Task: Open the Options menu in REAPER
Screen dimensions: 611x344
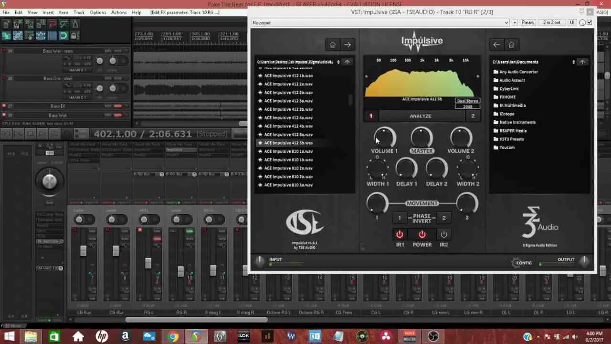Action: click(97, 12)
